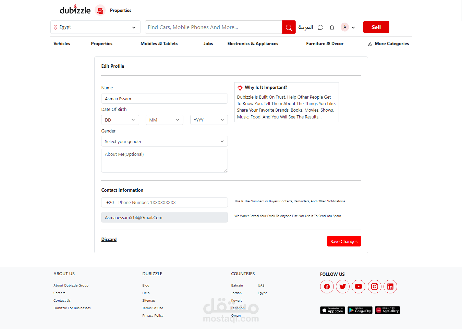Click the red search magnifier button
Viewport: 462px width, 330px height.
point(289,27)
